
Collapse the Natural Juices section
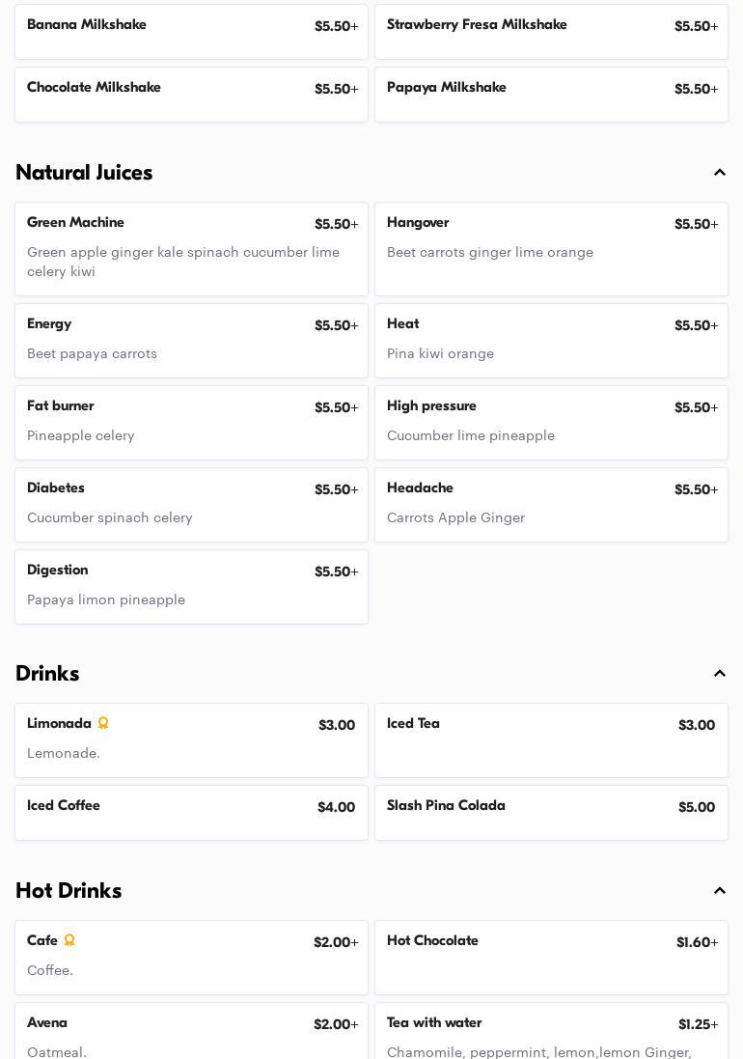point(719,173)
